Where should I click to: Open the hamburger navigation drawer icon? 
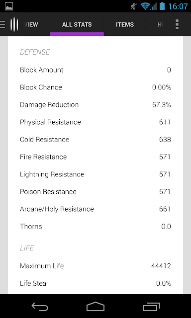click(2, 24)
